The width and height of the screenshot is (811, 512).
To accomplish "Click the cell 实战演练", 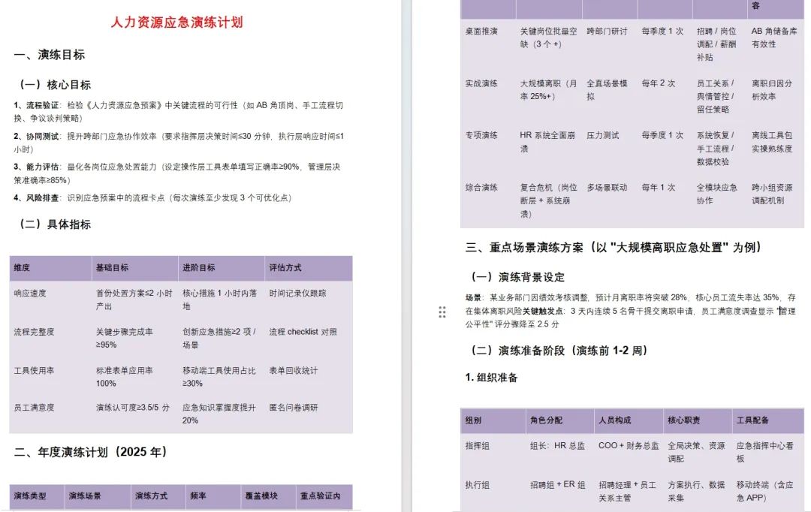I will [x=481, y=83].
